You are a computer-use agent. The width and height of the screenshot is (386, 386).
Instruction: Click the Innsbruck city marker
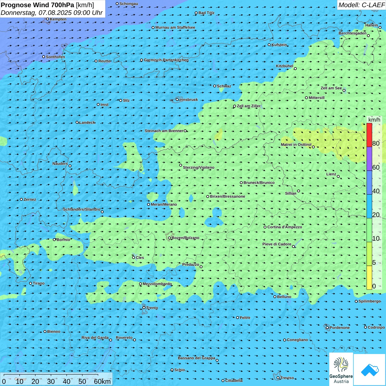coord(177,100)
